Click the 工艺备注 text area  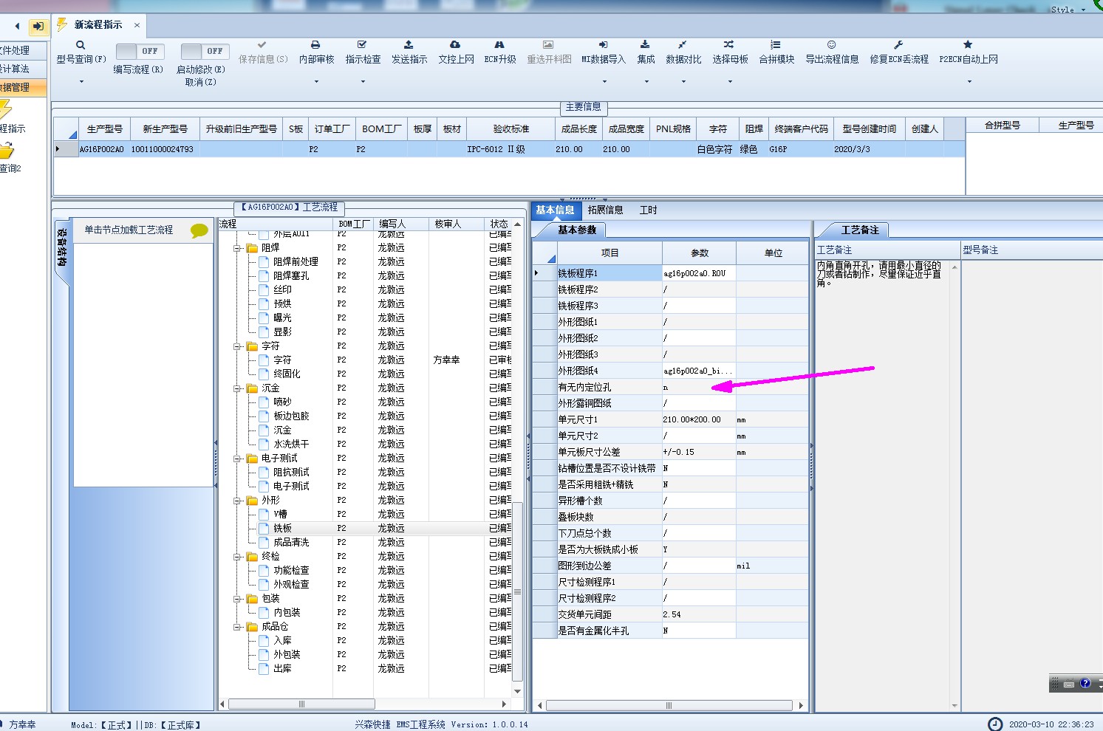882,484
